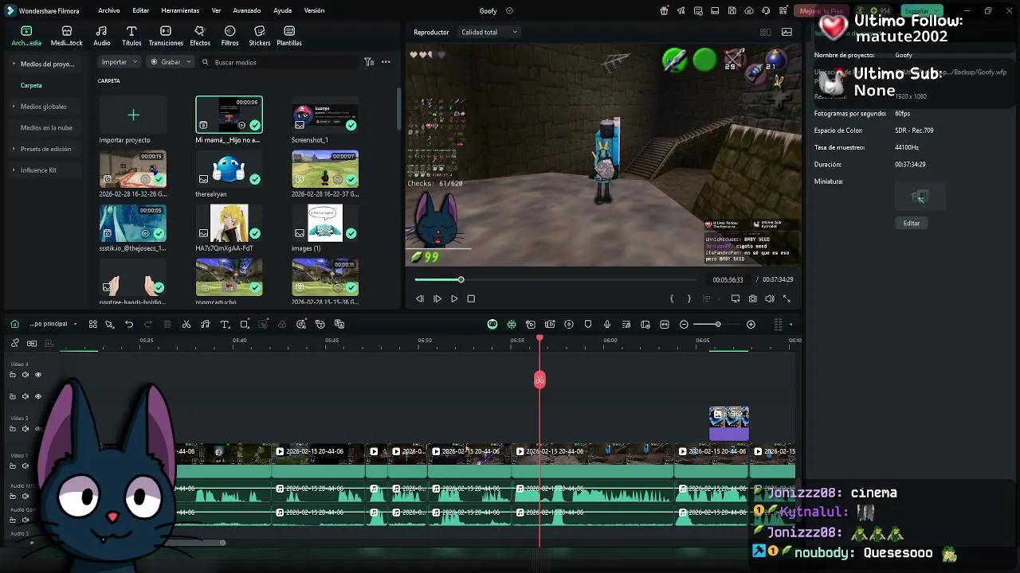Open the Plantillas panel
The width and height of the screenshot is (1020, 573).
(289, 36)
